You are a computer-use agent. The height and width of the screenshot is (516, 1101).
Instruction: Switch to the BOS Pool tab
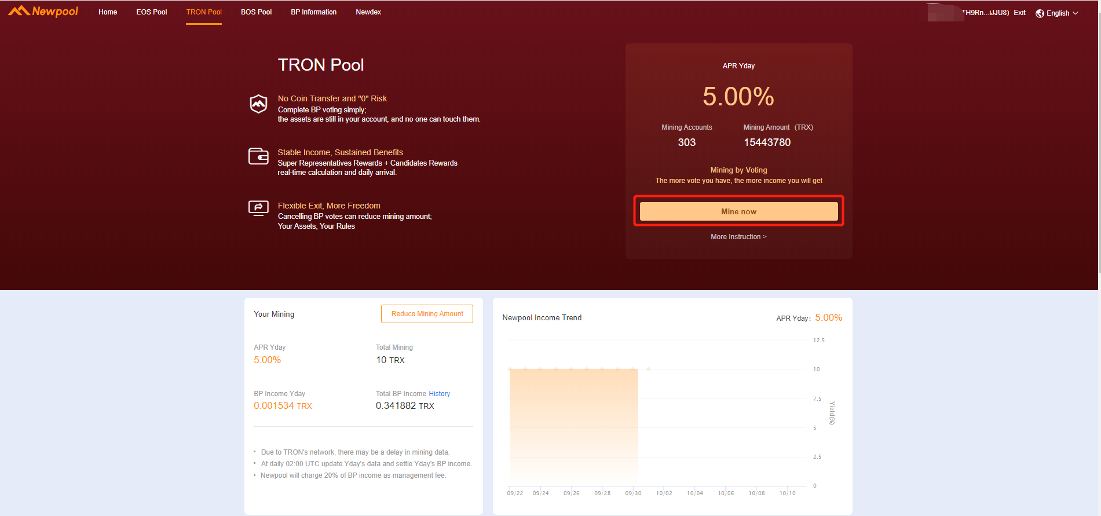click(x=256, y=12)
